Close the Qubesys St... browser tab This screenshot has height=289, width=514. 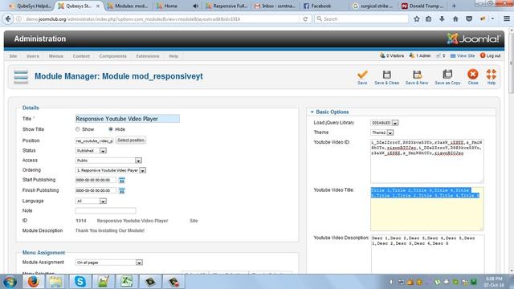pos(98,6)
